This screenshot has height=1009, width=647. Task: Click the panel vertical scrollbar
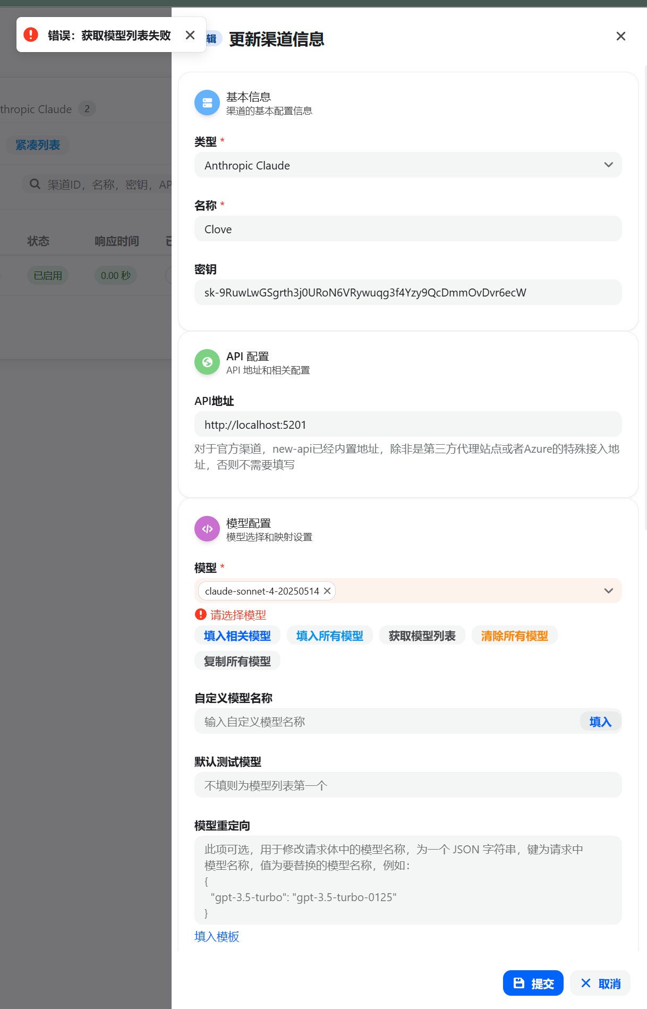645,298
